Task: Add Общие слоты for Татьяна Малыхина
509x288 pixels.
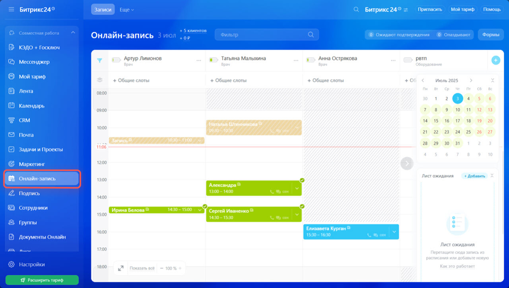Action: pyautogui.click(x=228, y=80)
